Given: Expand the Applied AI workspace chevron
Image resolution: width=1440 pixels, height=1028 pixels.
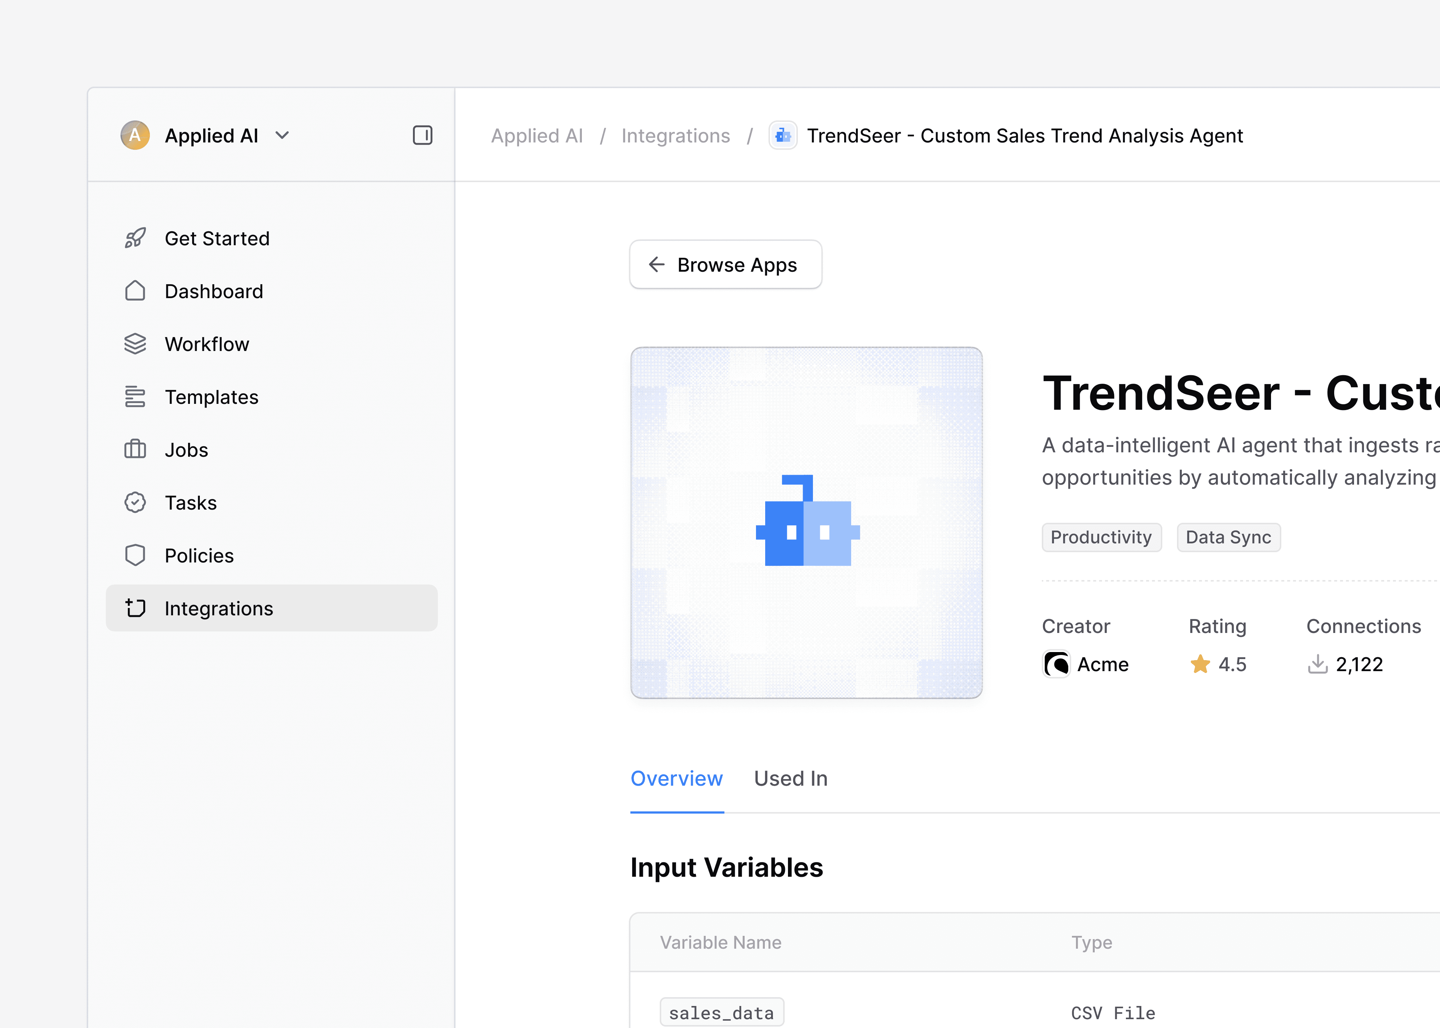Looking at the screenshot, I should pos(282,135).
